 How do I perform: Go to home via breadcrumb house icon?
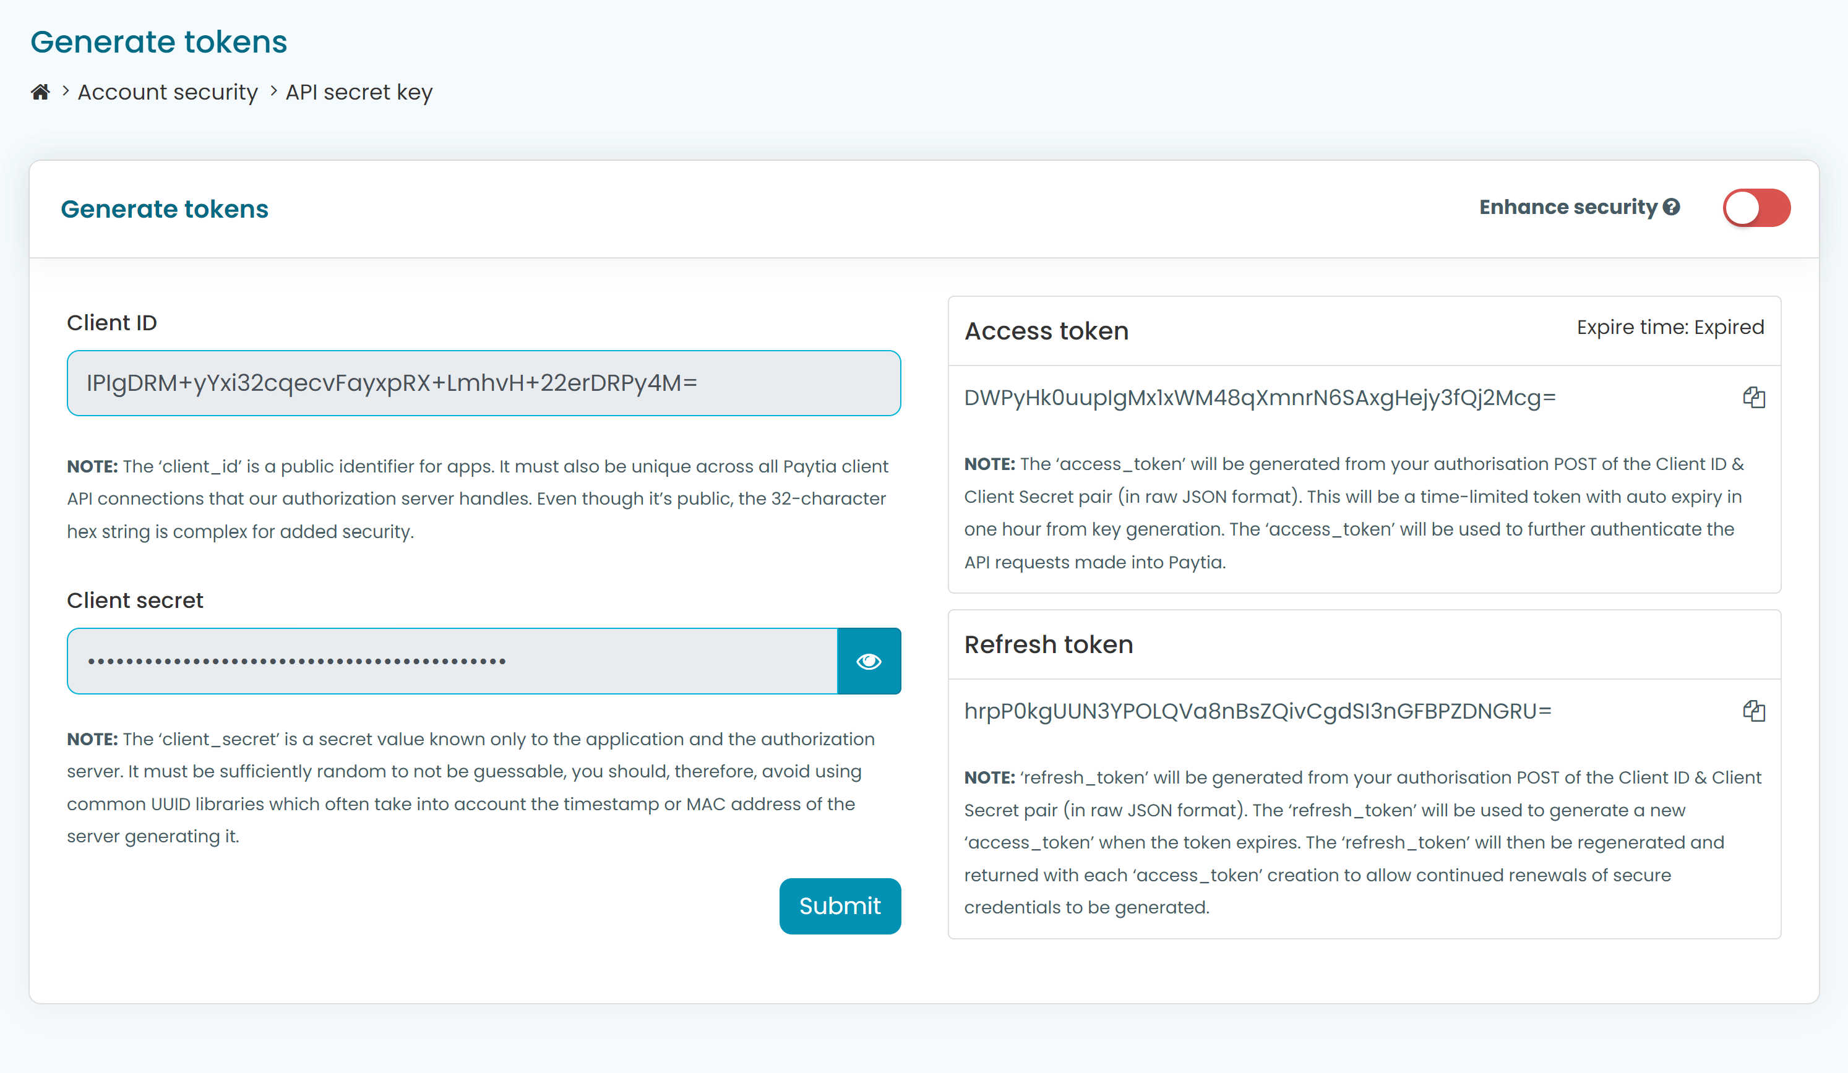click(40, 92)
